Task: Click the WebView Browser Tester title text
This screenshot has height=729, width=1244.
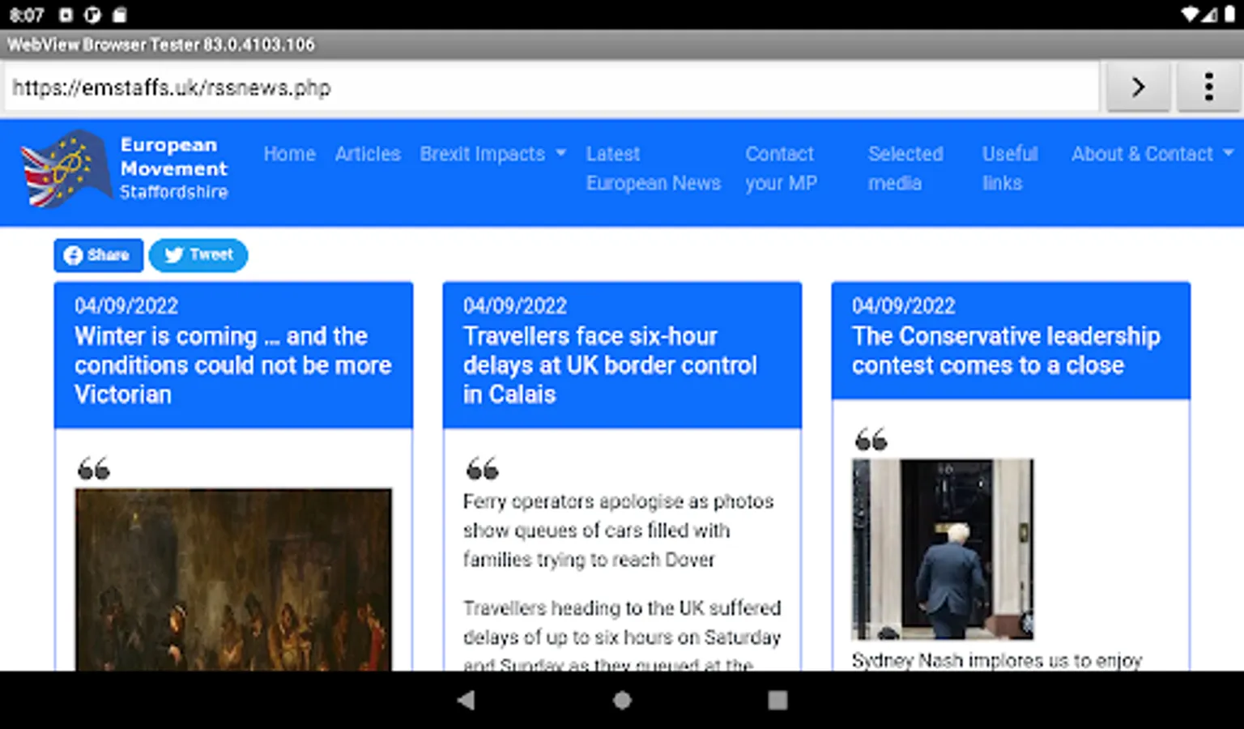Action: pos(161,45)
